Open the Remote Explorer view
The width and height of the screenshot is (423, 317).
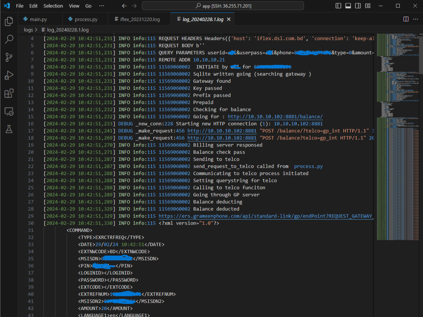click(9, 111)
